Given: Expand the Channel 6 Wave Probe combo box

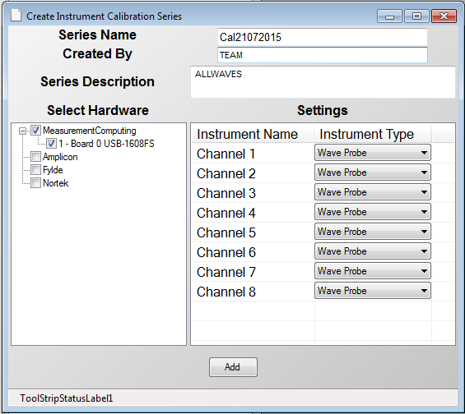Looking at the screenshot, I should point(373,251).
